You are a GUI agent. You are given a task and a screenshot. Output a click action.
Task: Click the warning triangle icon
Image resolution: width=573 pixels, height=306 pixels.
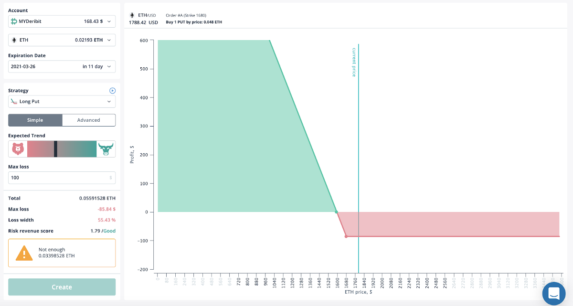pyautogui.click(x=24, y=253)
